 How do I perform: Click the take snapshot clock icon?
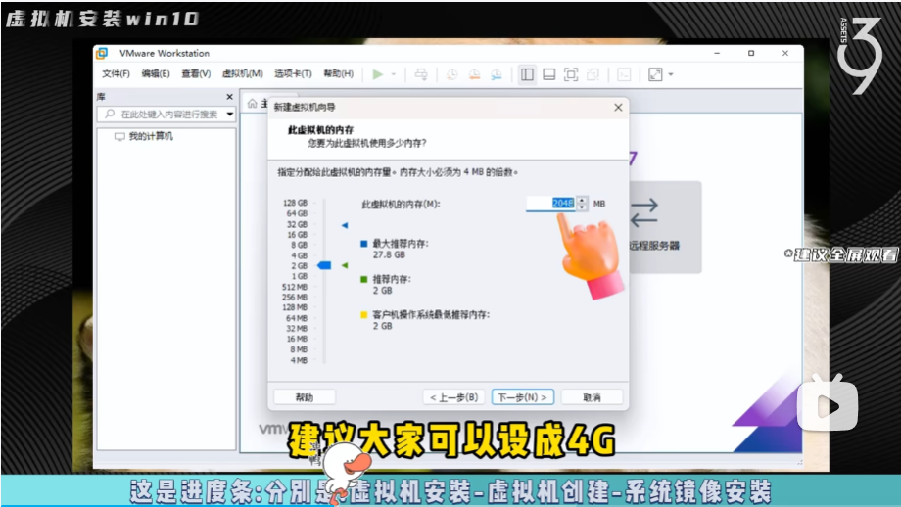click(452, 74)
